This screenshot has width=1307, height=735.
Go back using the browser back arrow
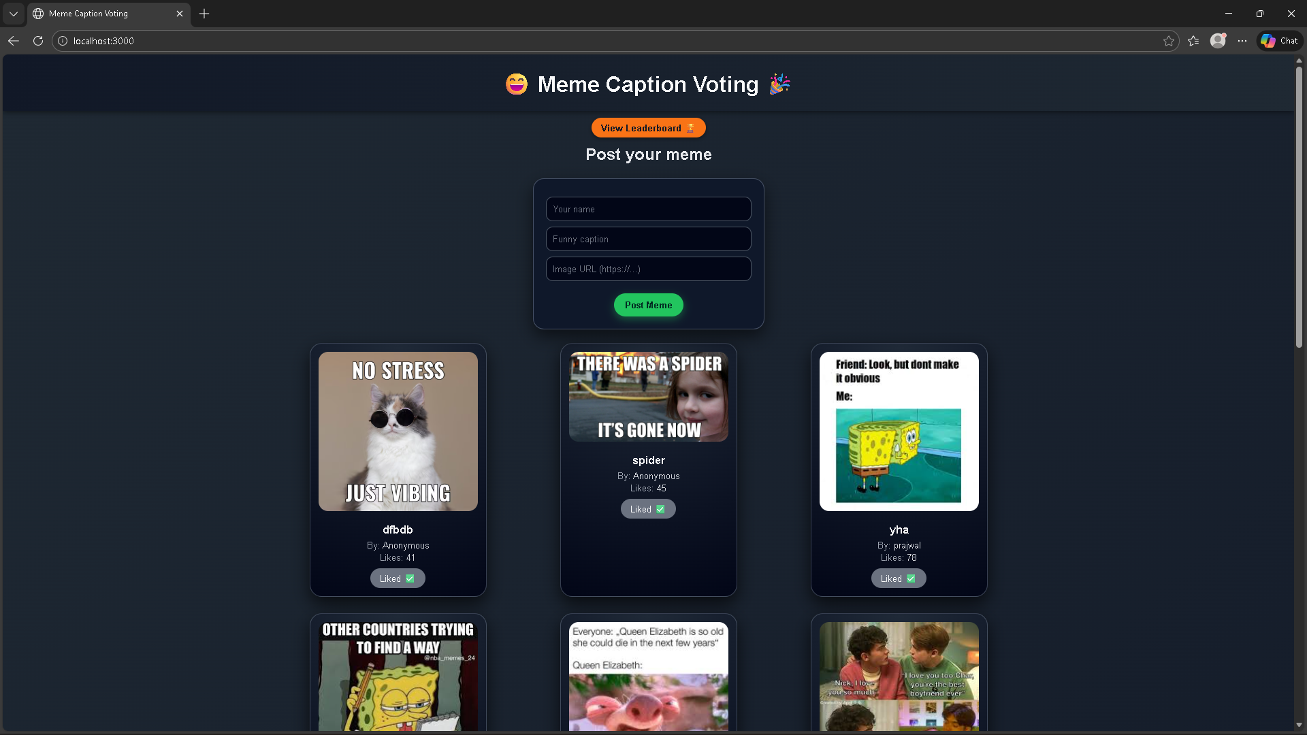(x=14, y=41)
